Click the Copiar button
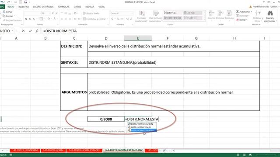Screen dimensions: 280x157 click(8, 16)
